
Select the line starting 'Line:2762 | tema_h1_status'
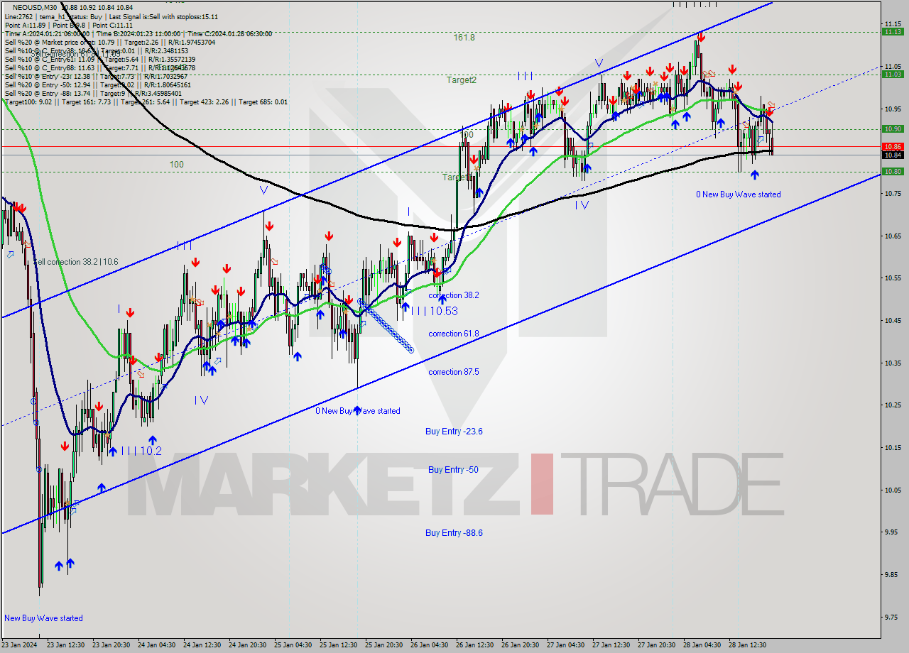(x=111, y=16)
